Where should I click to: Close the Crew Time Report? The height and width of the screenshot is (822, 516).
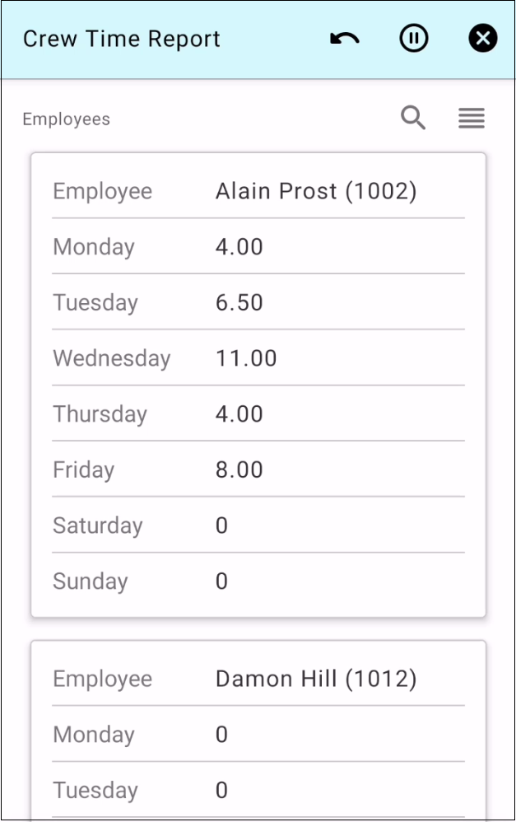pyautogui.click(x=483, y=39)
